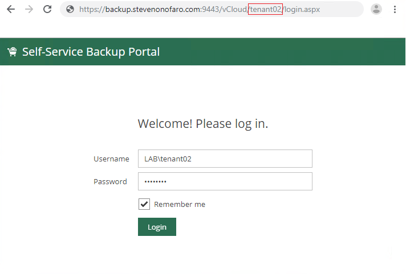Click the Welcome! Please log in heading
The height and width of the screenshot is (274, 406).
tap(203, 124)
